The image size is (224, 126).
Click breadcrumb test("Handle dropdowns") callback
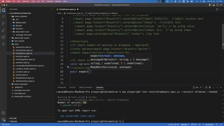103,13
